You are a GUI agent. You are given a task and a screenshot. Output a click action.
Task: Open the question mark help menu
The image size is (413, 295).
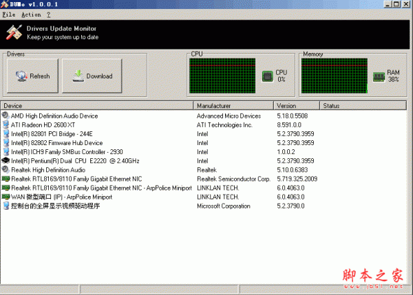48,14
